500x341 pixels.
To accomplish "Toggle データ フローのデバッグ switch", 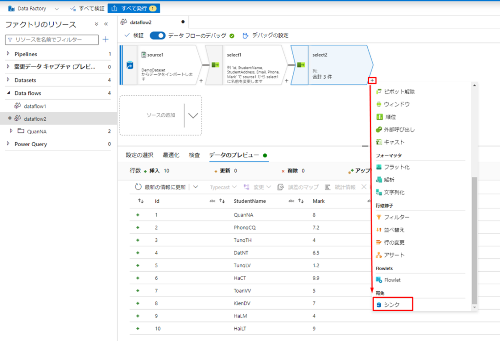I will [x=158, y=36].
